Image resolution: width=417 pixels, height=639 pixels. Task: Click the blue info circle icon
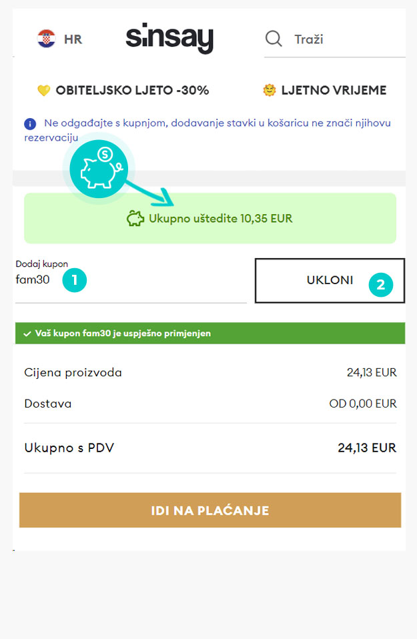30,123
